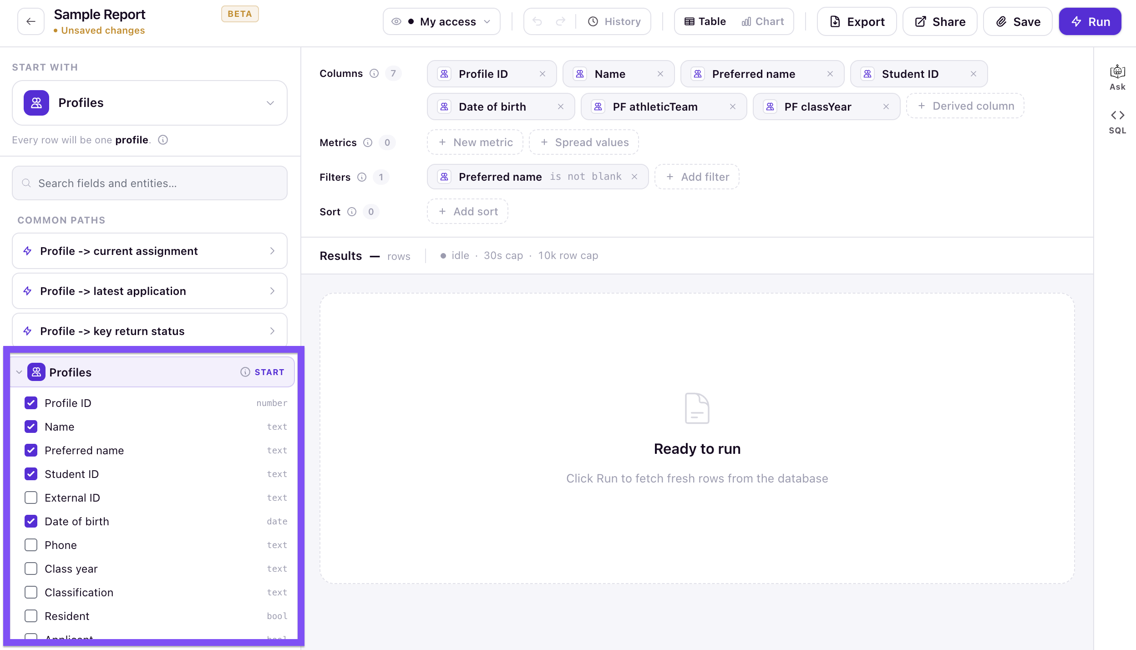
Task: Open the My access dropdown
Action: [441, 21]
